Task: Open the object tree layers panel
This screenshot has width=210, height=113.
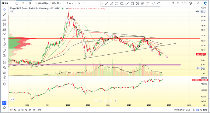Action: pos(5,108)
